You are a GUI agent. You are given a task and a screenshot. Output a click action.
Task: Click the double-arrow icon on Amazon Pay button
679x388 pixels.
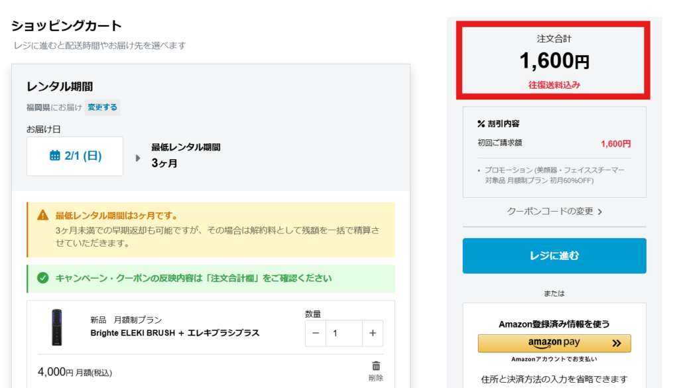tap(616, 343)
